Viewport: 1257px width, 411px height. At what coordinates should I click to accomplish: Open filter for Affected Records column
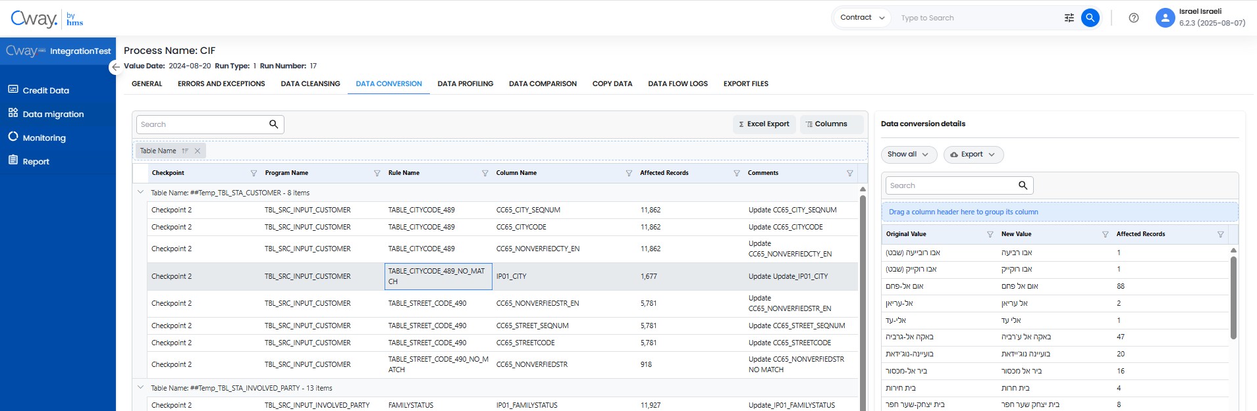click(x=736, y=173)
